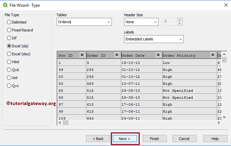The image size is (231, 146).
Task: Go to the previous step with Back
Action: pos(98,139)
